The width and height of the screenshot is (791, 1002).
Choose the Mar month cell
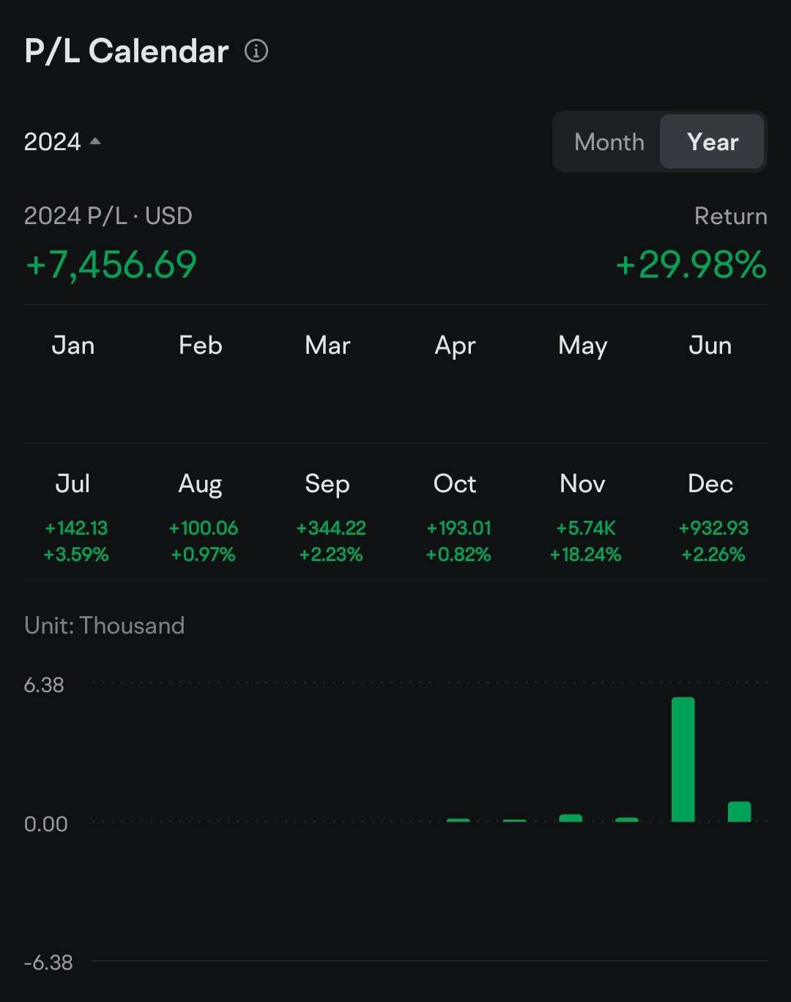pyautogui.click(x=328, y=374)
